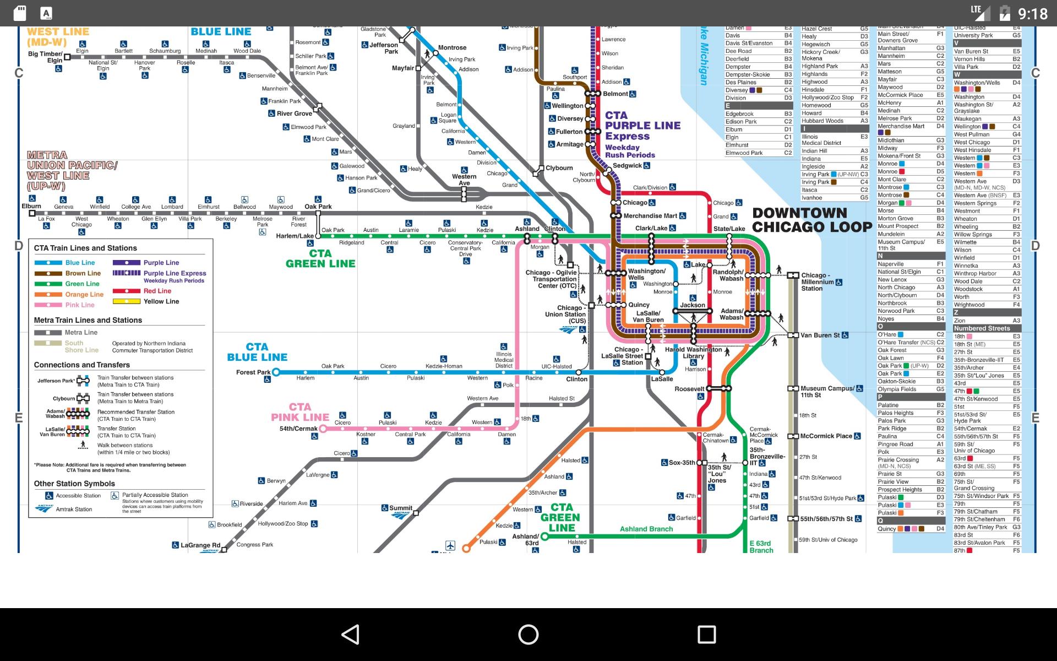Screen dimensions: 1057x661
Task: Tap the Green Line legend color bar
Action: tap(48, 284)
